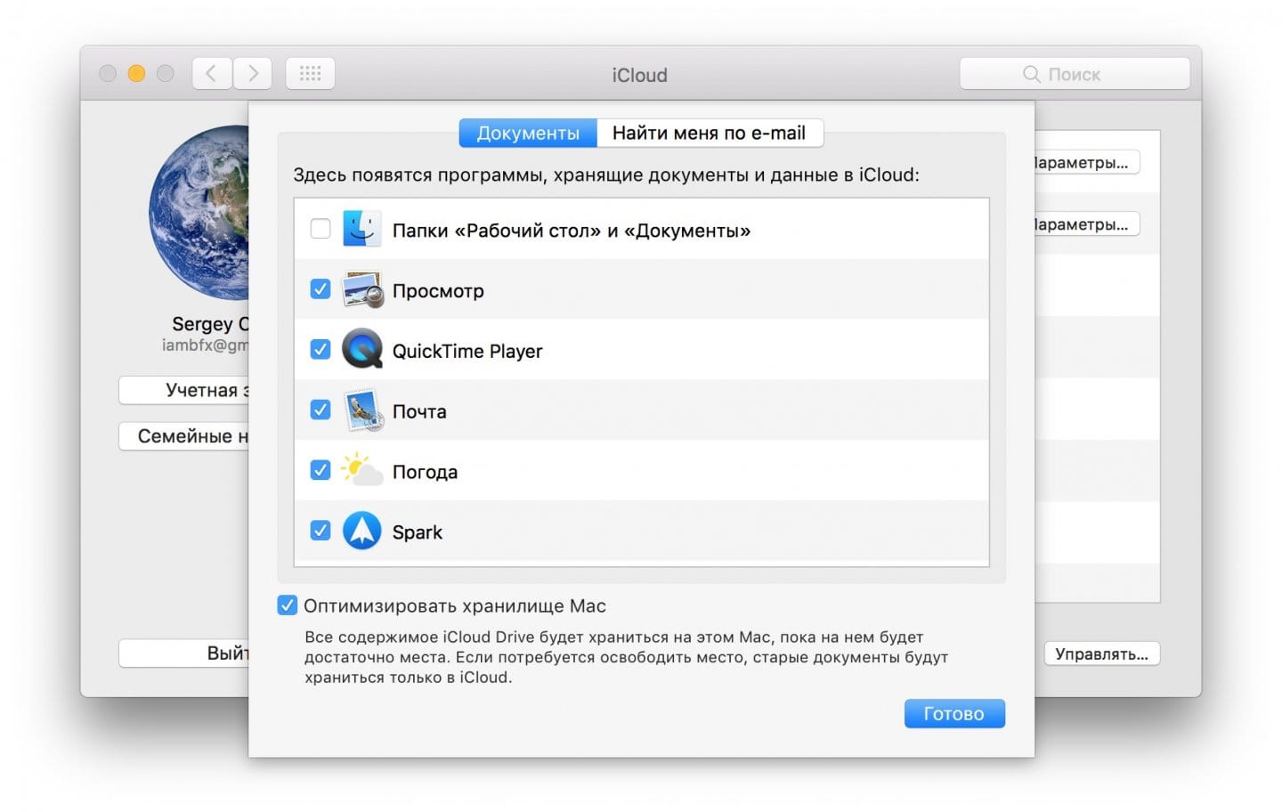
Task: Click the Spark app icon
Action: [x=362, y=531]
